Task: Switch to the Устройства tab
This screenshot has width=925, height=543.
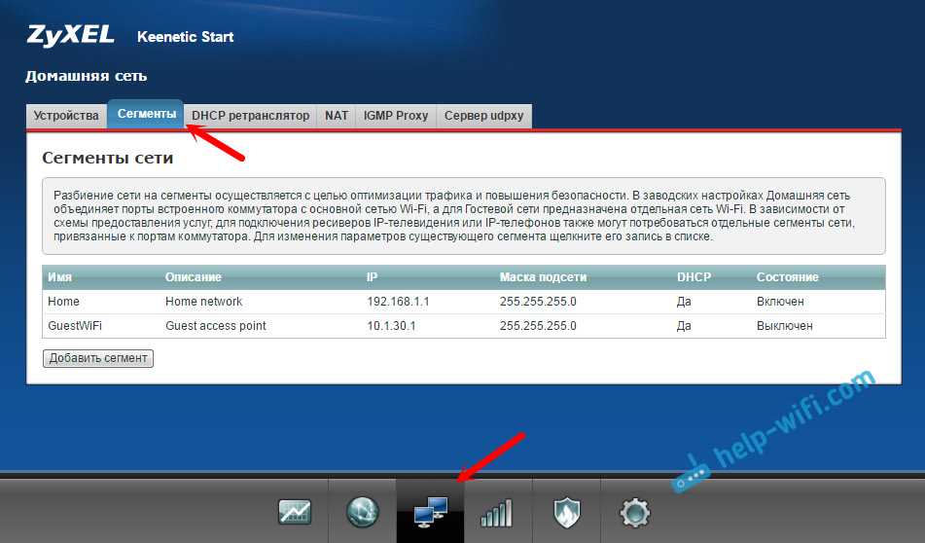Action: pos(66,116)
